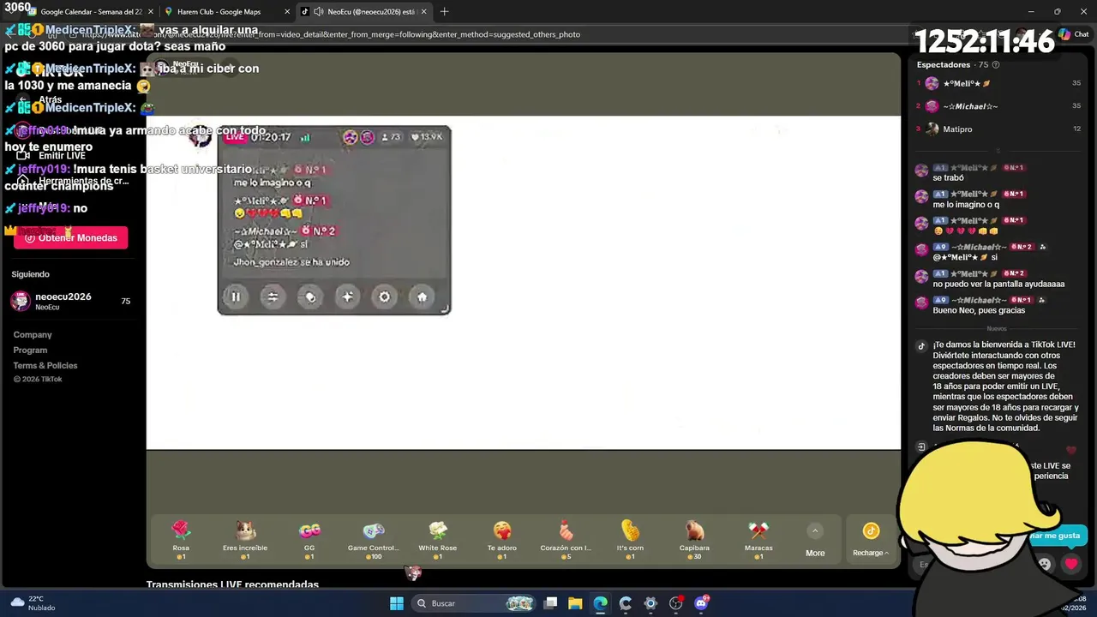The height and width of the screenshot is (617, 1097).
Task: Send the Te adoro gift
Action: pyautogui.click(x=502, y=540)
